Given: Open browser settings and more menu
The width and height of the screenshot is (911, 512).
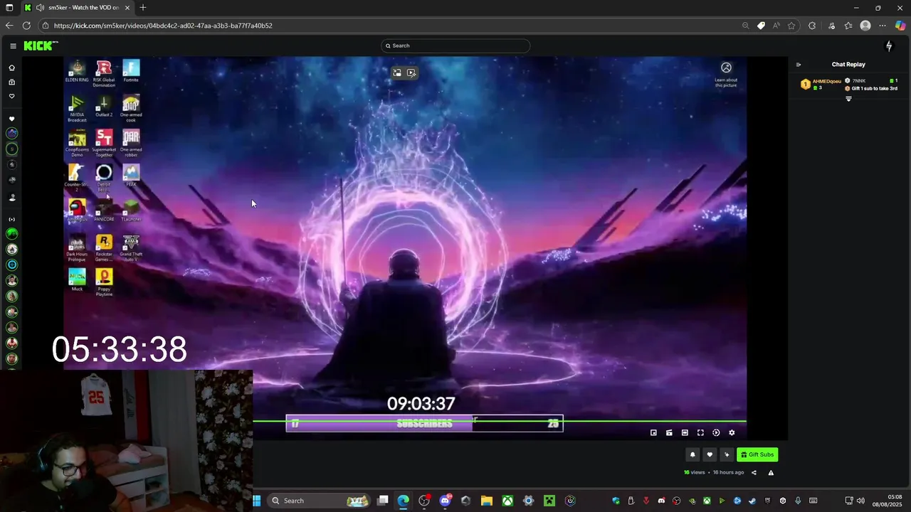Looking at the screenshot, I should (x=883, y=26).
